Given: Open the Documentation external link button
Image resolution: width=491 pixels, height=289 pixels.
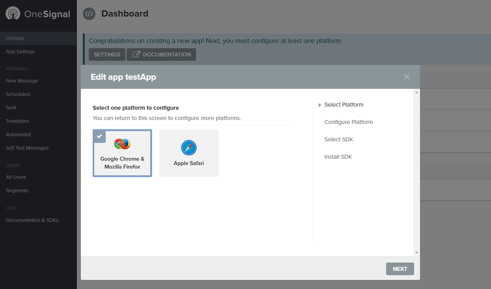Looking at the screenshot, I should (161, 54).
